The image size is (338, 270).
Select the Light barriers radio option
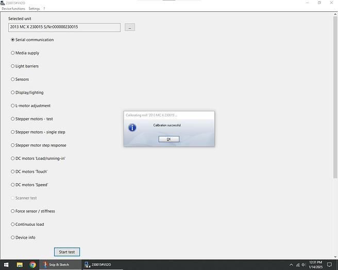(13, 66)
